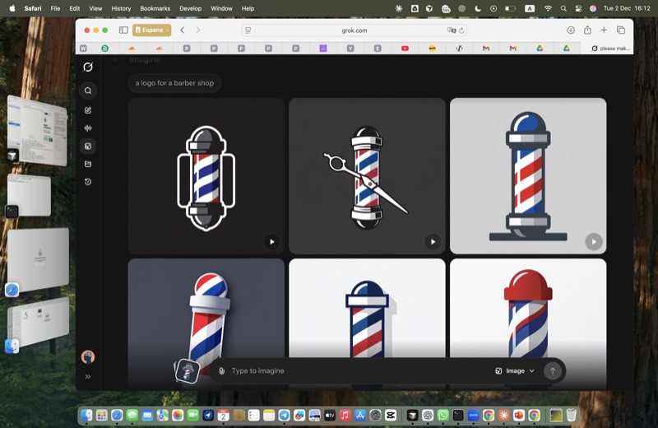This screenshot has width=658, height=428.
Task: Expand Grok sidebar with double chevron
Action: click(88, 377)
